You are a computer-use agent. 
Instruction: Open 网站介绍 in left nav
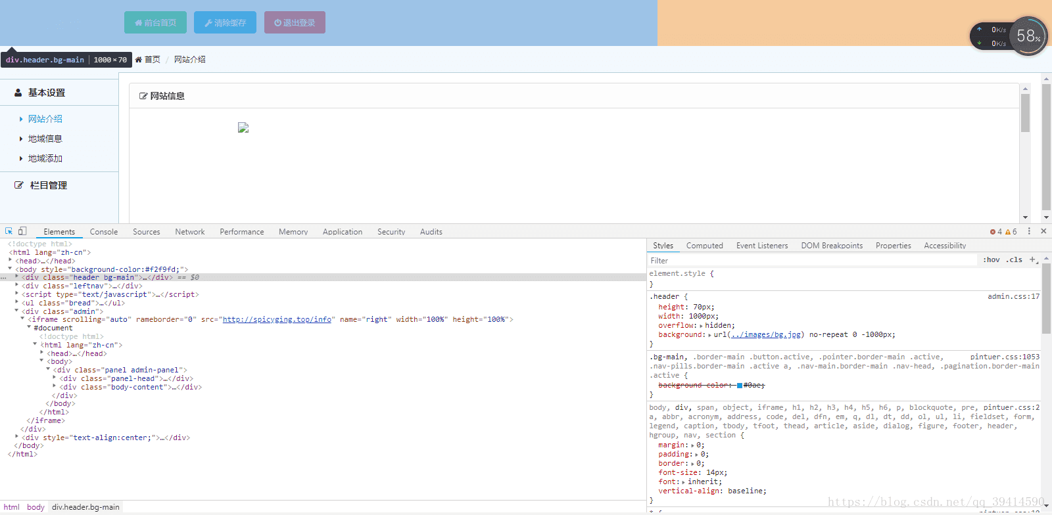pos(45,119)
